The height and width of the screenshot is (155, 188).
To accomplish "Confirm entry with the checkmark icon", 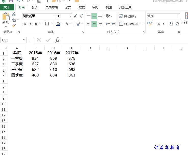I will tap(48, 40).
